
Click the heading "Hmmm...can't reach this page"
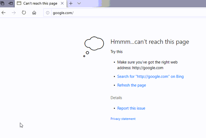150,42
